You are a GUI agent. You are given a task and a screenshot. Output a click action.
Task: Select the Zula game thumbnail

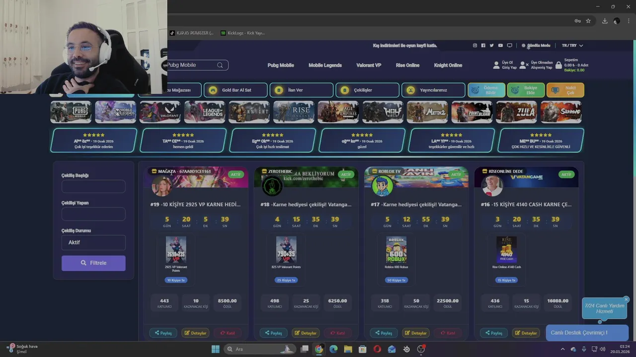516,112
